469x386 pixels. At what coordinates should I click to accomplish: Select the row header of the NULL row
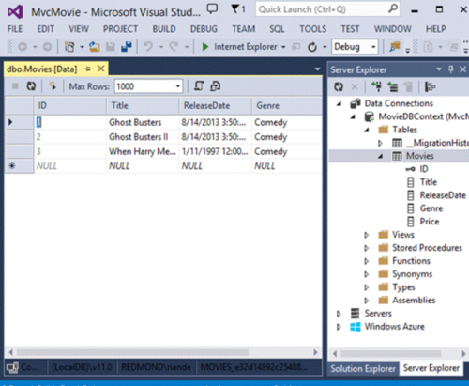point(19,166)
